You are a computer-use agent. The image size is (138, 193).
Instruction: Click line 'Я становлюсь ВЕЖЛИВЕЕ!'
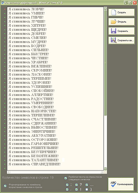point(30,66)
